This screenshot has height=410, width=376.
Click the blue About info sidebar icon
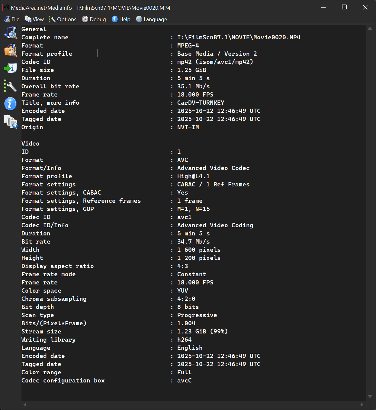coord(11,104)
